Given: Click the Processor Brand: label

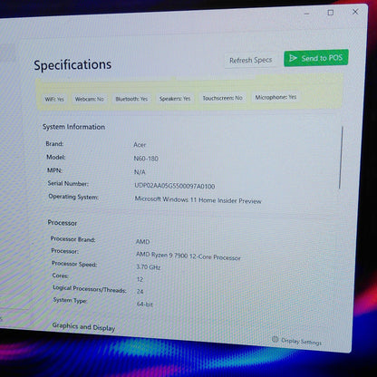Looking at the screenshot, I should (72, 239).
